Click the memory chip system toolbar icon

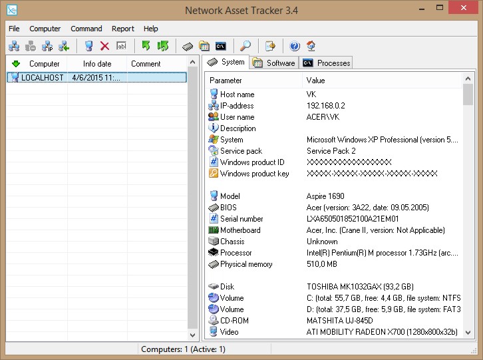click(x=188, y=47)
